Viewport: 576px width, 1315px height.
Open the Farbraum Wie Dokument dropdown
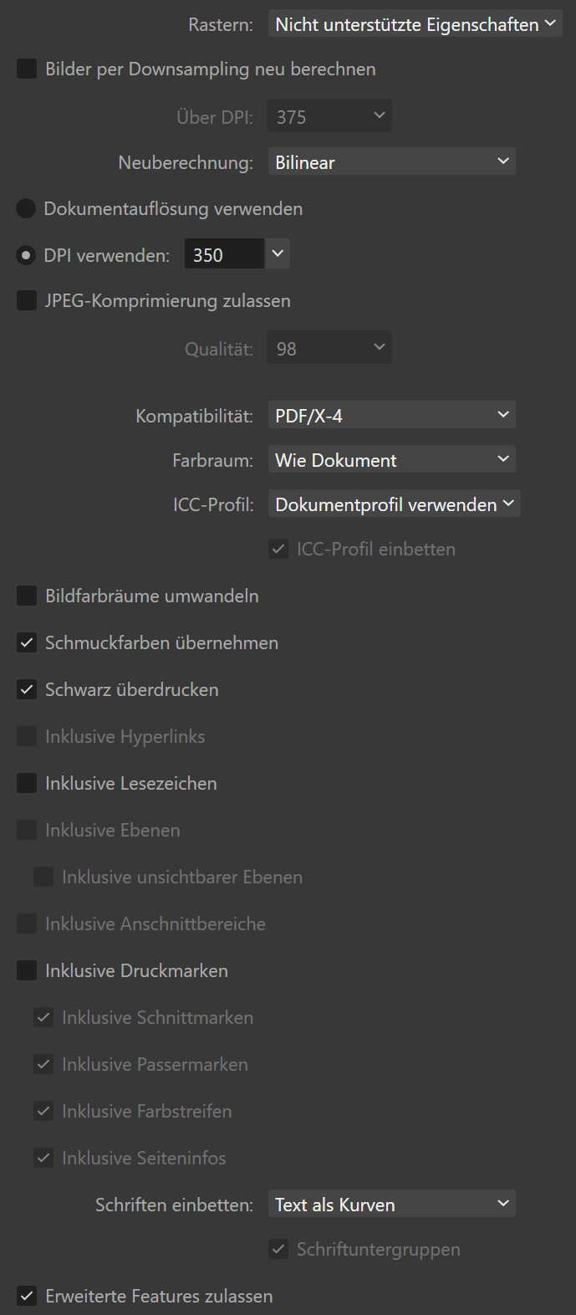[391, 459]
